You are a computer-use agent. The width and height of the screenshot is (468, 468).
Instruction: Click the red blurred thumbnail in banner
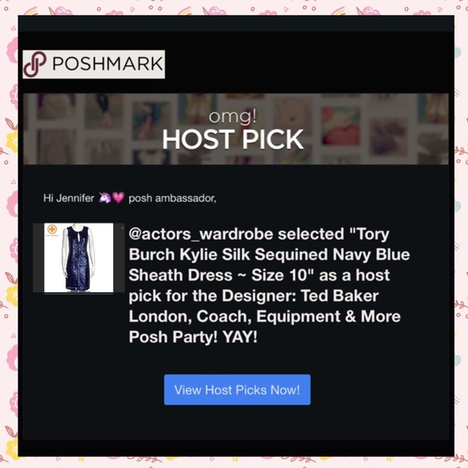click(341, 126)
